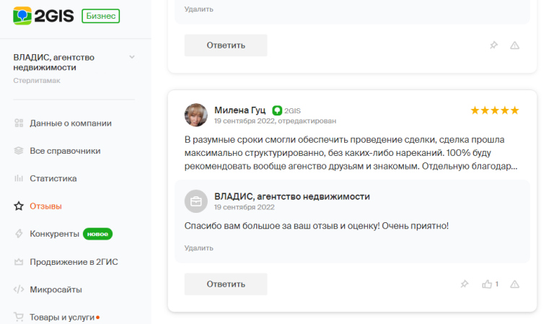The height and width of the screenshot is (324, 554).
Task: Click the Данные о компании grid icon
Action: pyautogui.click(x=19, y=123)
